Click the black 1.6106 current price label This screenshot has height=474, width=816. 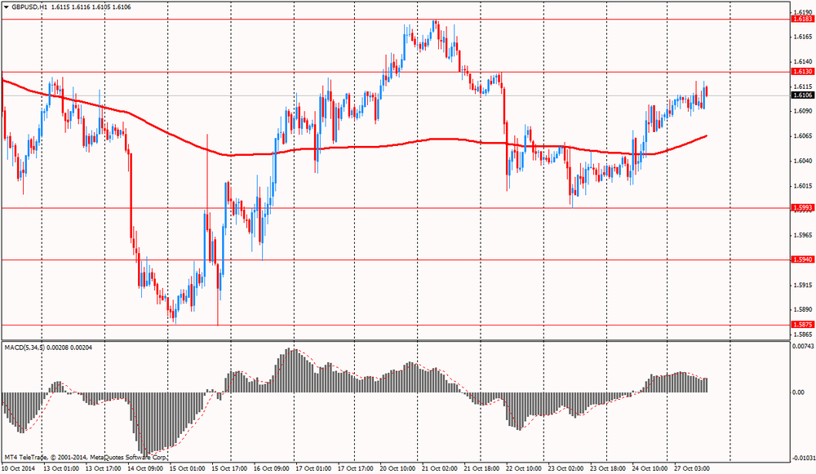(802, 95)
